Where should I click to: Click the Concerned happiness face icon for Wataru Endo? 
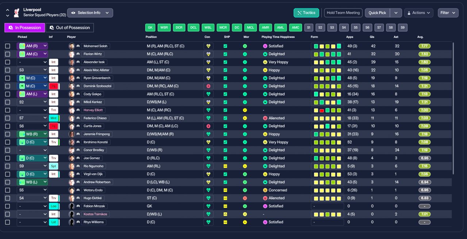265,190
